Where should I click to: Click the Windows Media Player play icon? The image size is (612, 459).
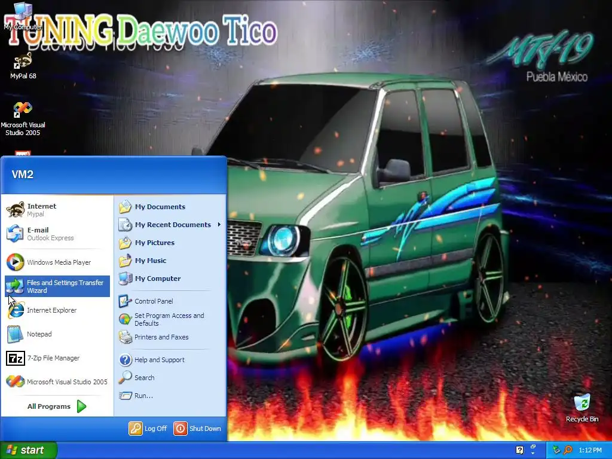pos(15,262)
